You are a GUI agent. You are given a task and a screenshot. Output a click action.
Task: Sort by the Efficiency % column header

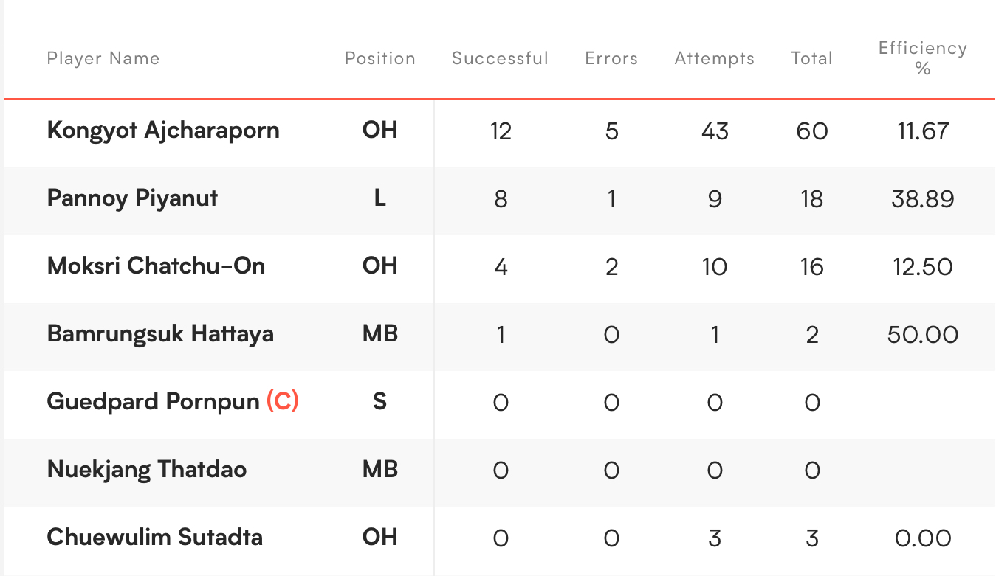[922, 58]
